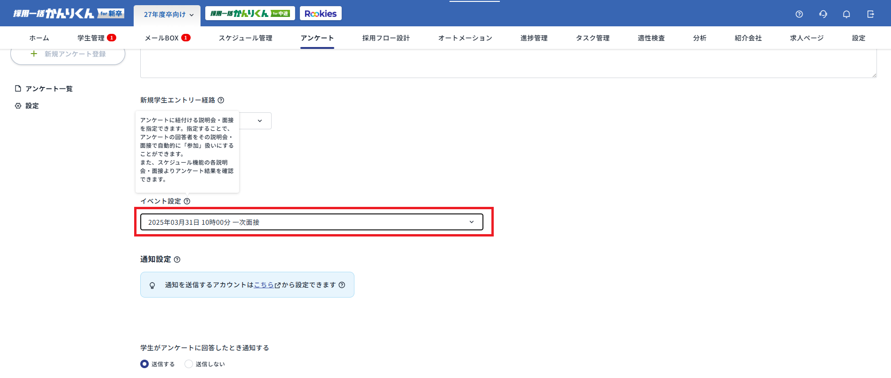Viewport: 891px width, 378px height.
Task: Open the 学生管理 tab
Action: point(91,38)
